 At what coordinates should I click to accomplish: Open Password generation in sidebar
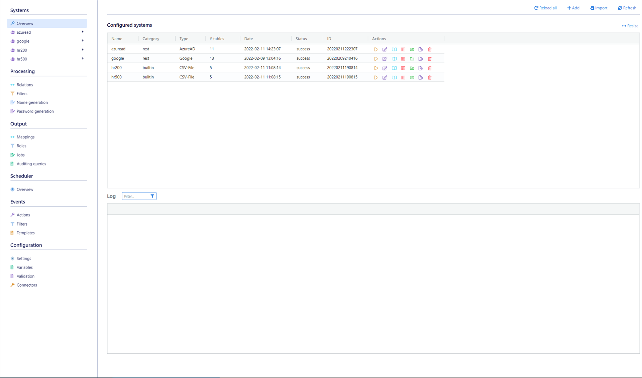click(x=35, y=111)
